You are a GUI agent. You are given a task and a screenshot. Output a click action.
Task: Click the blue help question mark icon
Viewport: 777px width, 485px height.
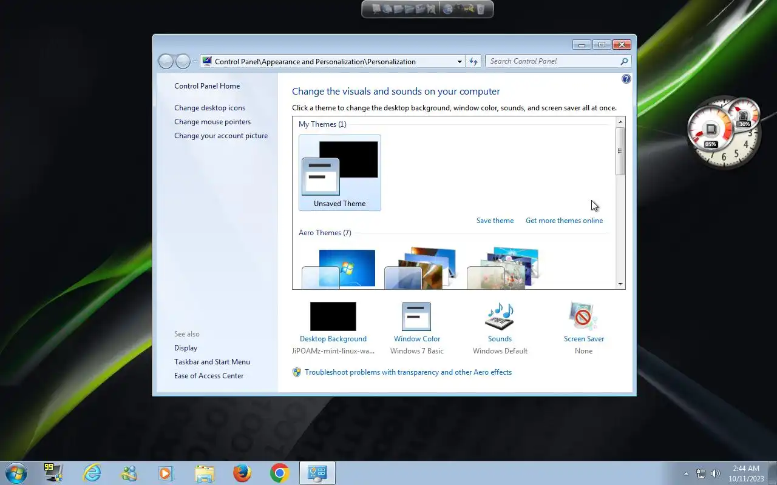[626, 79]
